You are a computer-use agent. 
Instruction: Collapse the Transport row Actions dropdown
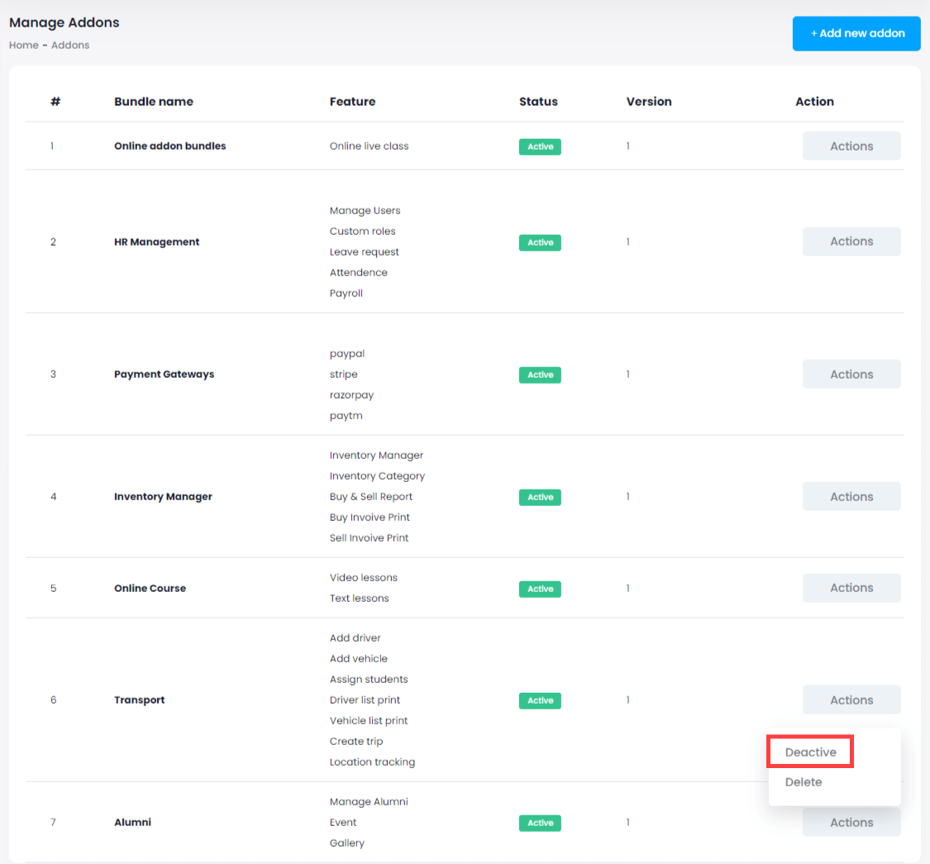(851, 700)
